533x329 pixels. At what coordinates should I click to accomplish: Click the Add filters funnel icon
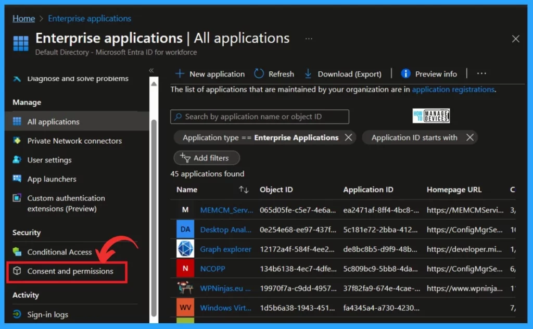click(x=185, y=158)
